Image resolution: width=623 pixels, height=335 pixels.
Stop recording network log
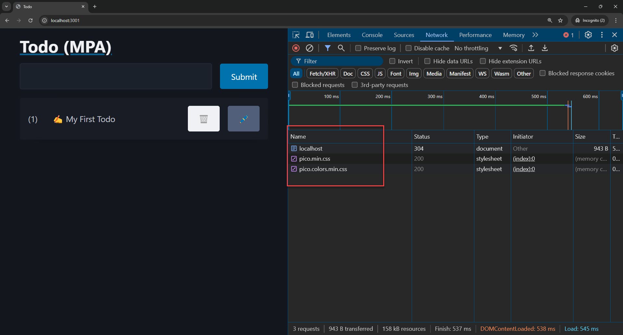[296, 48]
